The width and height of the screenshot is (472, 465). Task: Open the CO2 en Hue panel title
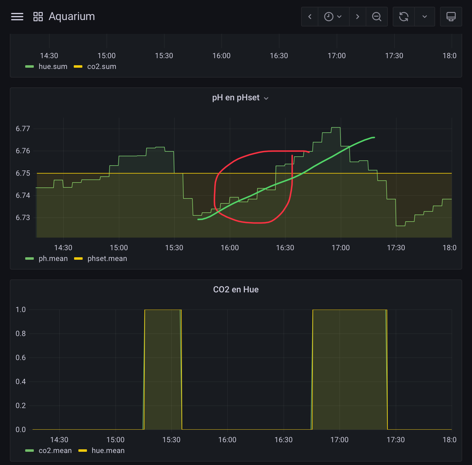(236, 290)
